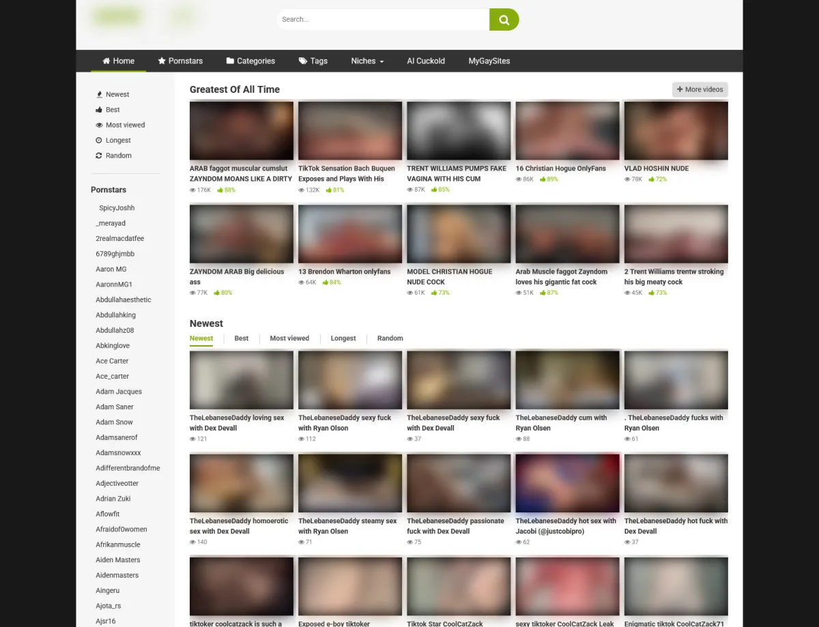Open the Longest tab under Newest section
The height and width of the screenshot is (627, 819).
tap(343, 338)
